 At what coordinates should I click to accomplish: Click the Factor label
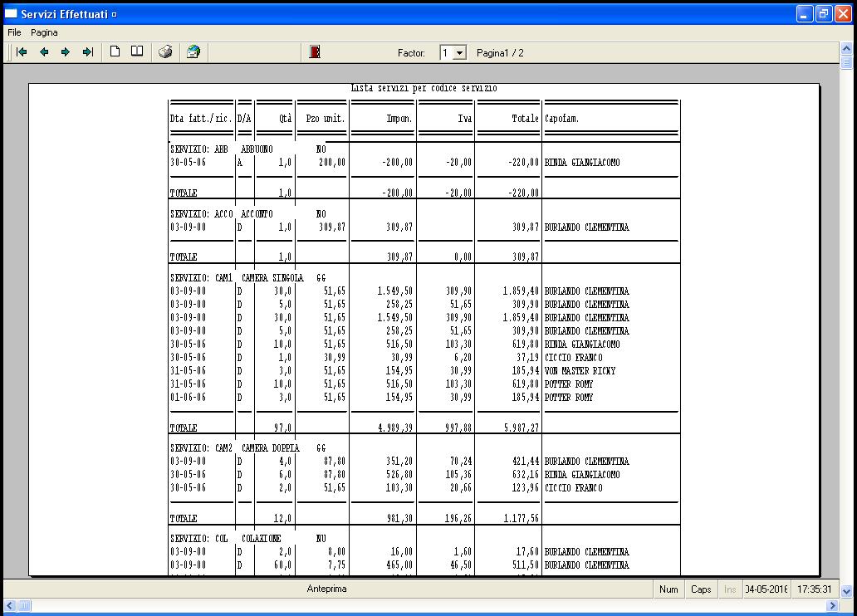[x=411, y=53]
